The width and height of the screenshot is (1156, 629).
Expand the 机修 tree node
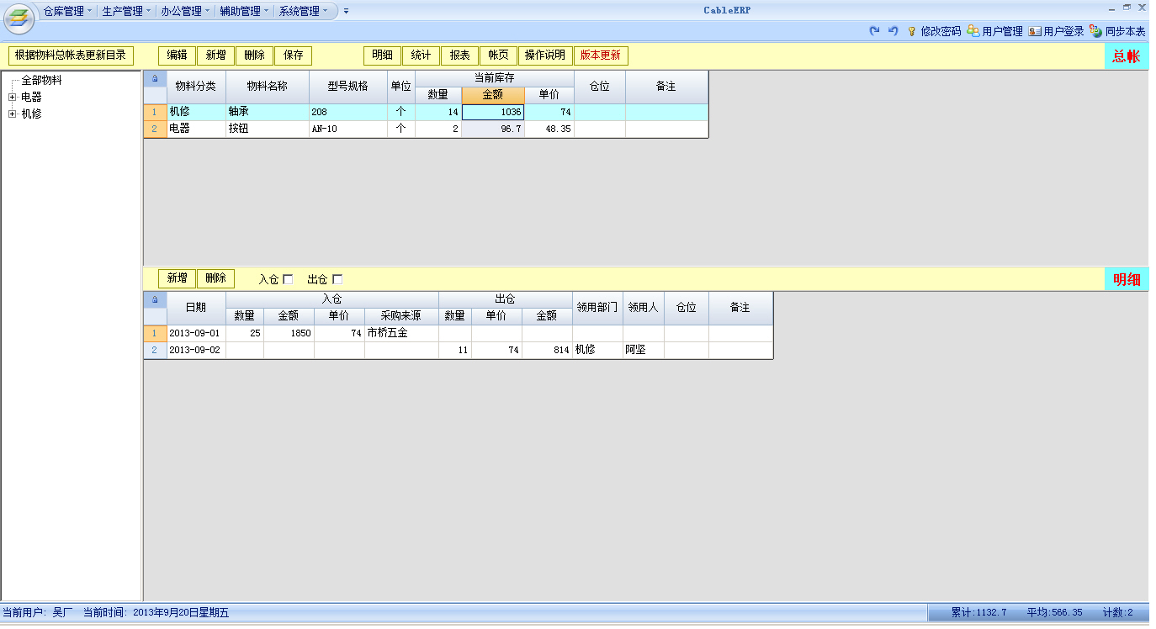click(x=12, y=114)
